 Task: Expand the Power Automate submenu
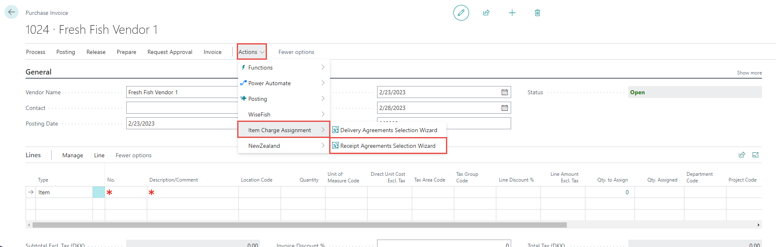[283, 83]
